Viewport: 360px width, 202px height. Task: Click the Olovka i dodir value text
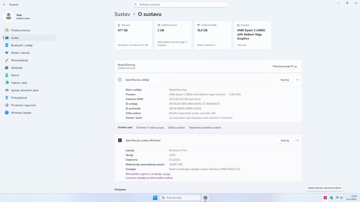click(201, 118)
